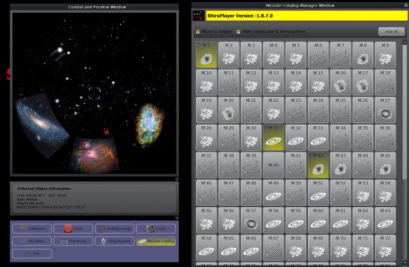Choose the M 27 planetary nebula tile
The height and width of the screenshot is (267, 409).
(x=385, y=110)
